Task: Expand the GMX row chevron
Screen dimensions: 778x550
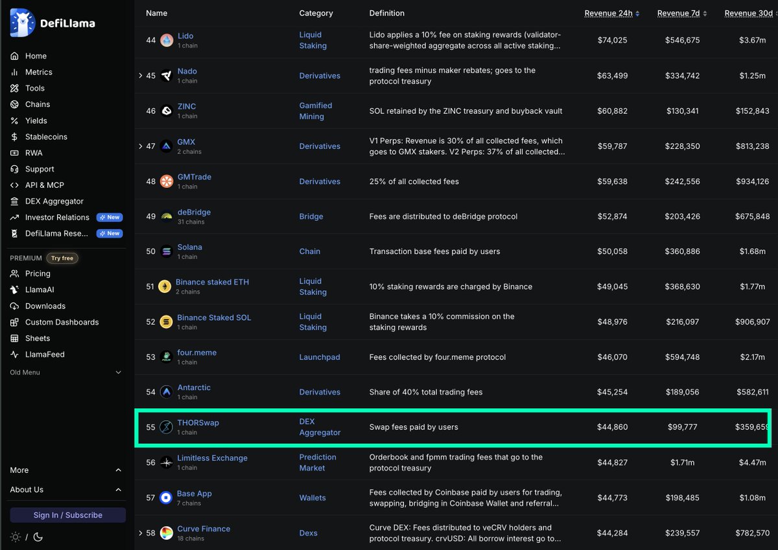Action: coord(140,146)
